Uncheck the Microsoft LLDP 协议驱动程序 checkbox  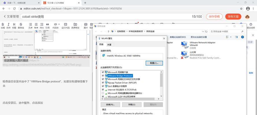103,97
